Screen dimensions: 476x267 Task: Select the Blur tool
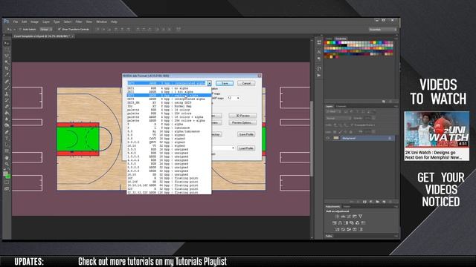pyautogui.click(x=7, y=119)
